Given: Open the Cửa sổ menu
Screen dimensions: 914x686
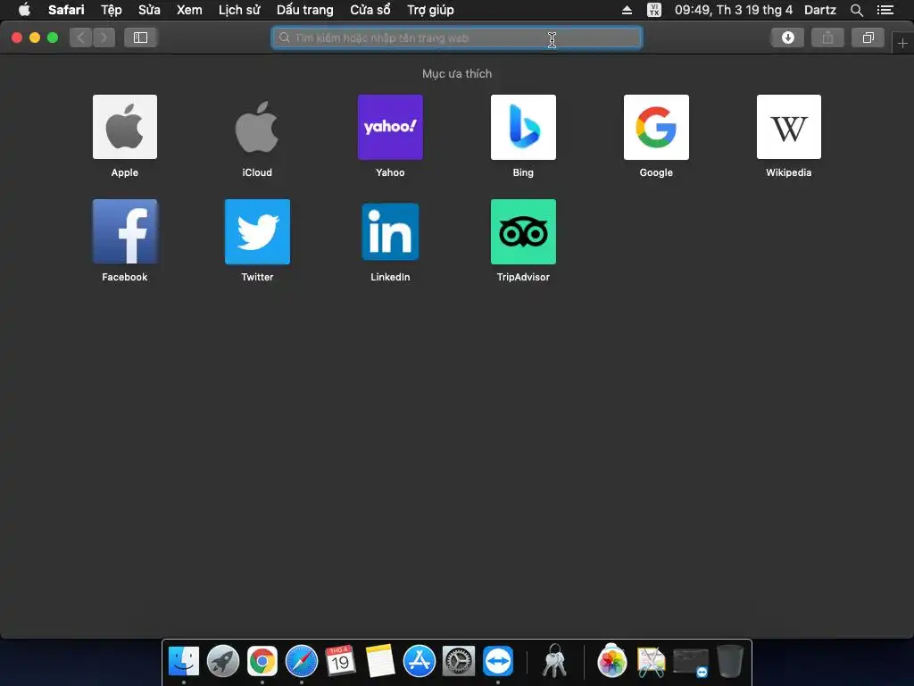Looking at the screenshot, I should (370, 10).
